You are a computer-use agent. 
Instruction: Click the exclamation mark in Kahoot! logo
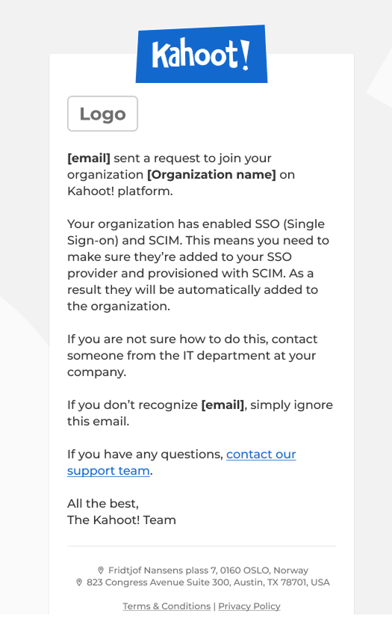[245, 55]
